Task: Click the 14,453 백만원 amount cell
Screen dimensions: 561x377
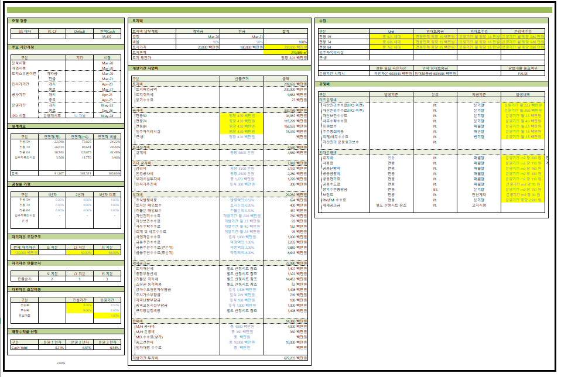Action: pos(286,279)
